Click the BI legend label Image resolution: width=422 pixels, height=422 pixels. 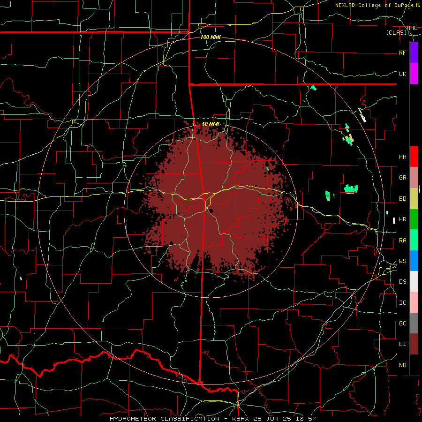[x=402, y=344]
